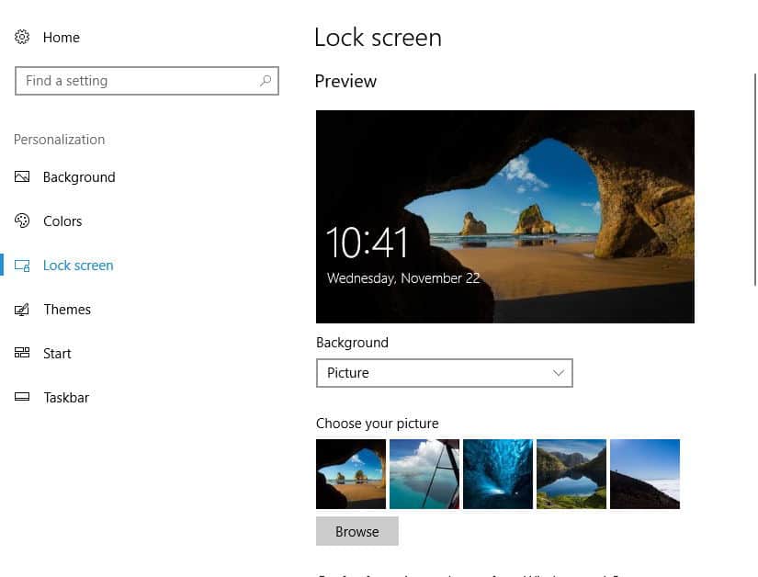Focus the Find a setting field
This screenshot has width=758, height=577.
[147, 81]
